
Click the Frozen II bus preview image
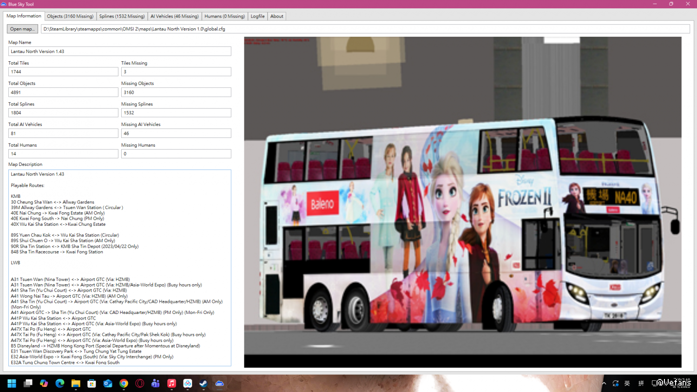point(463,202)
